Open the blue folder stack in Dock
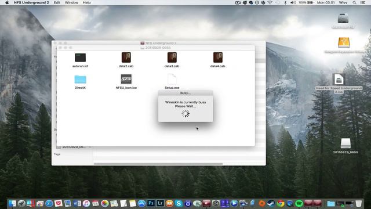371x209 pixels. click(x=331, y=203)
